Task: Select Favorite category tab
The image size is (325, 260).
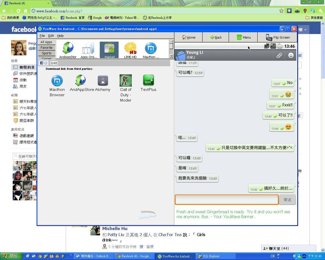Action: point(46,48)
